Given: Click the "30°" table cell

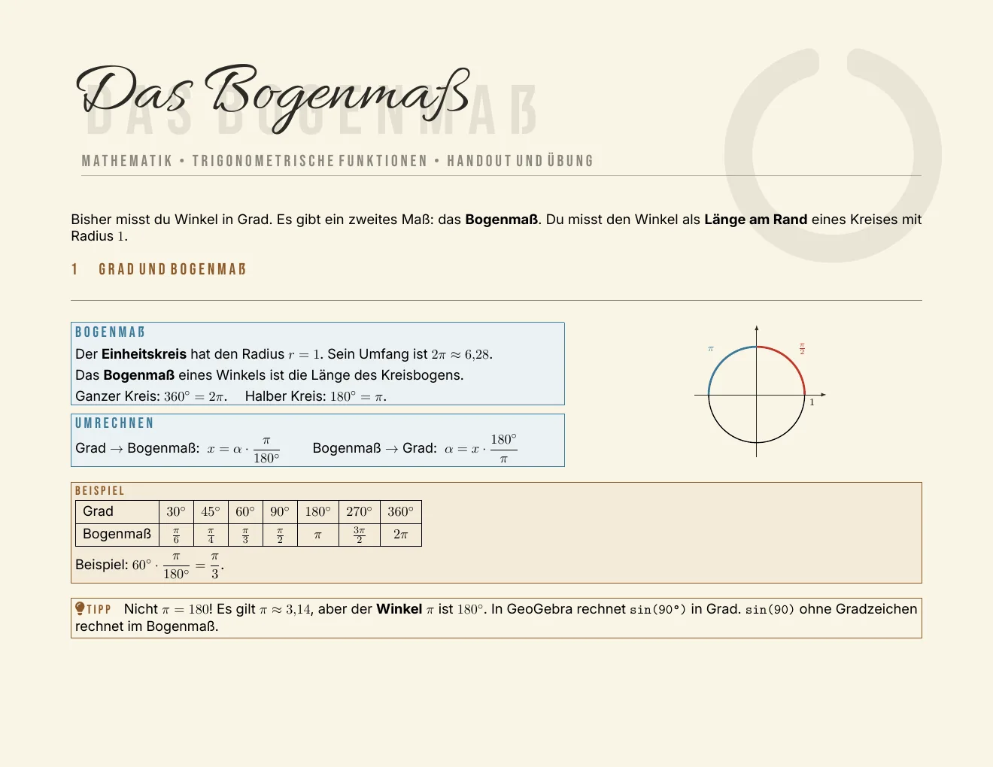Looking at the screenshot, I should pyautogui.click(x=176, y=511).
